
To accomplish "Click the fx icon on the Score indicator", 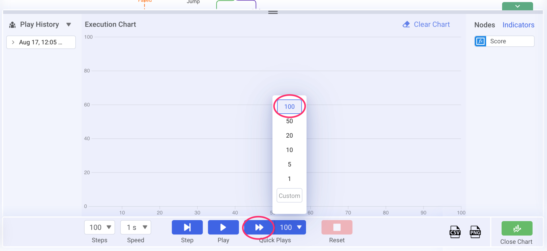I will [x=480, y=41].
